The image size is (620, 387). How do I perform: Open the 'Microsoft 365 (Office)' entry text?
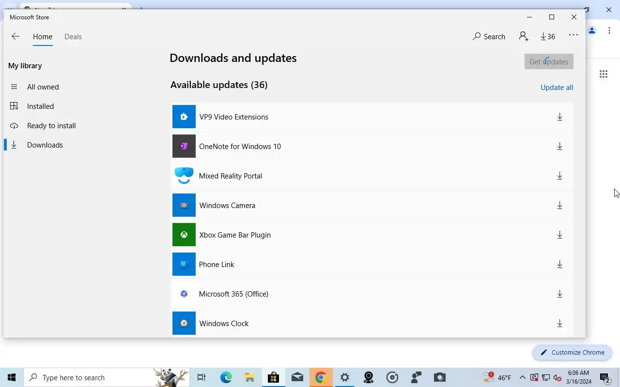pyautogui.click(x=233, y=294)
